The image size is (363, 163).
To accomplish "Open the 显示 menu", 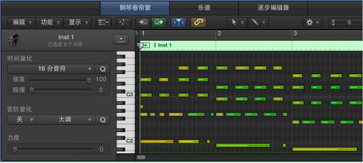I will pyautogui.click(x=78, y=22).
